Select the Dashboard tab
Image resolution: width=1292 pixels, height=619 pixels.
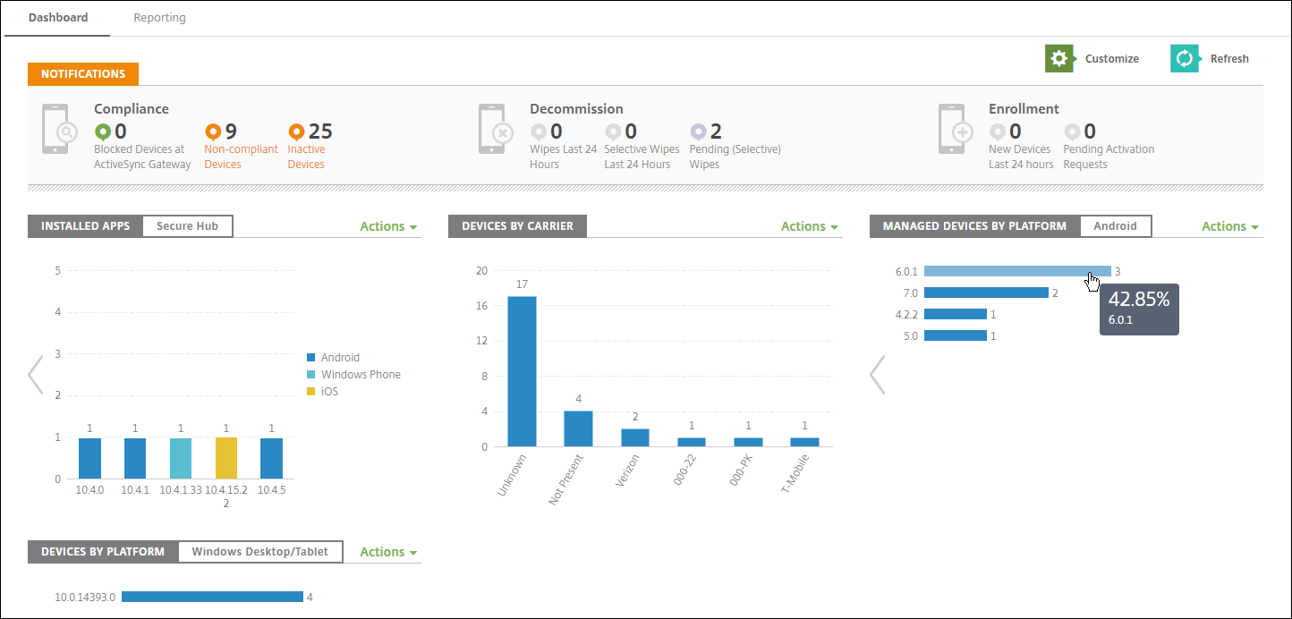[57, 18]
